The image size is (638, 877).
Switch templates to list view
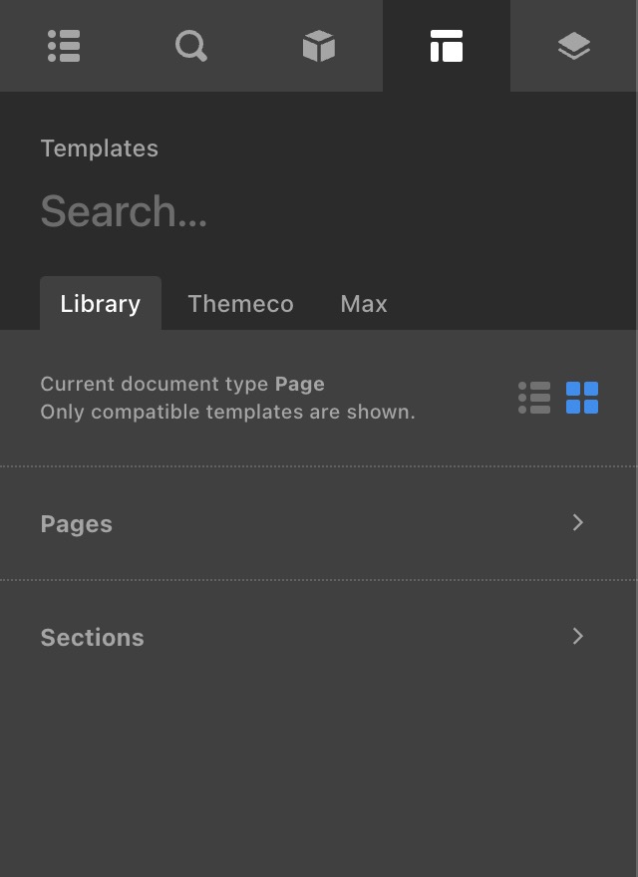(534, 398)
